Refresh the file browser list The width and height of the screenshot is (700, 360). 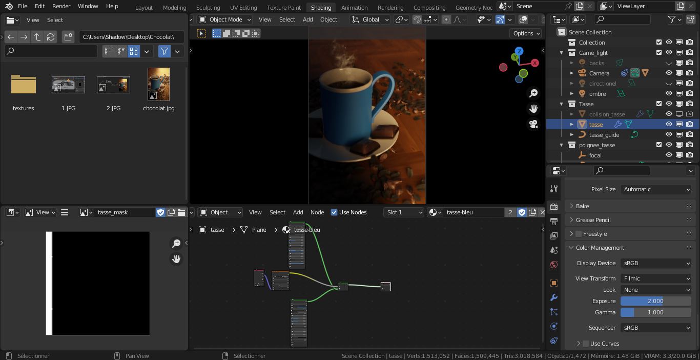(x=51, y=37)
